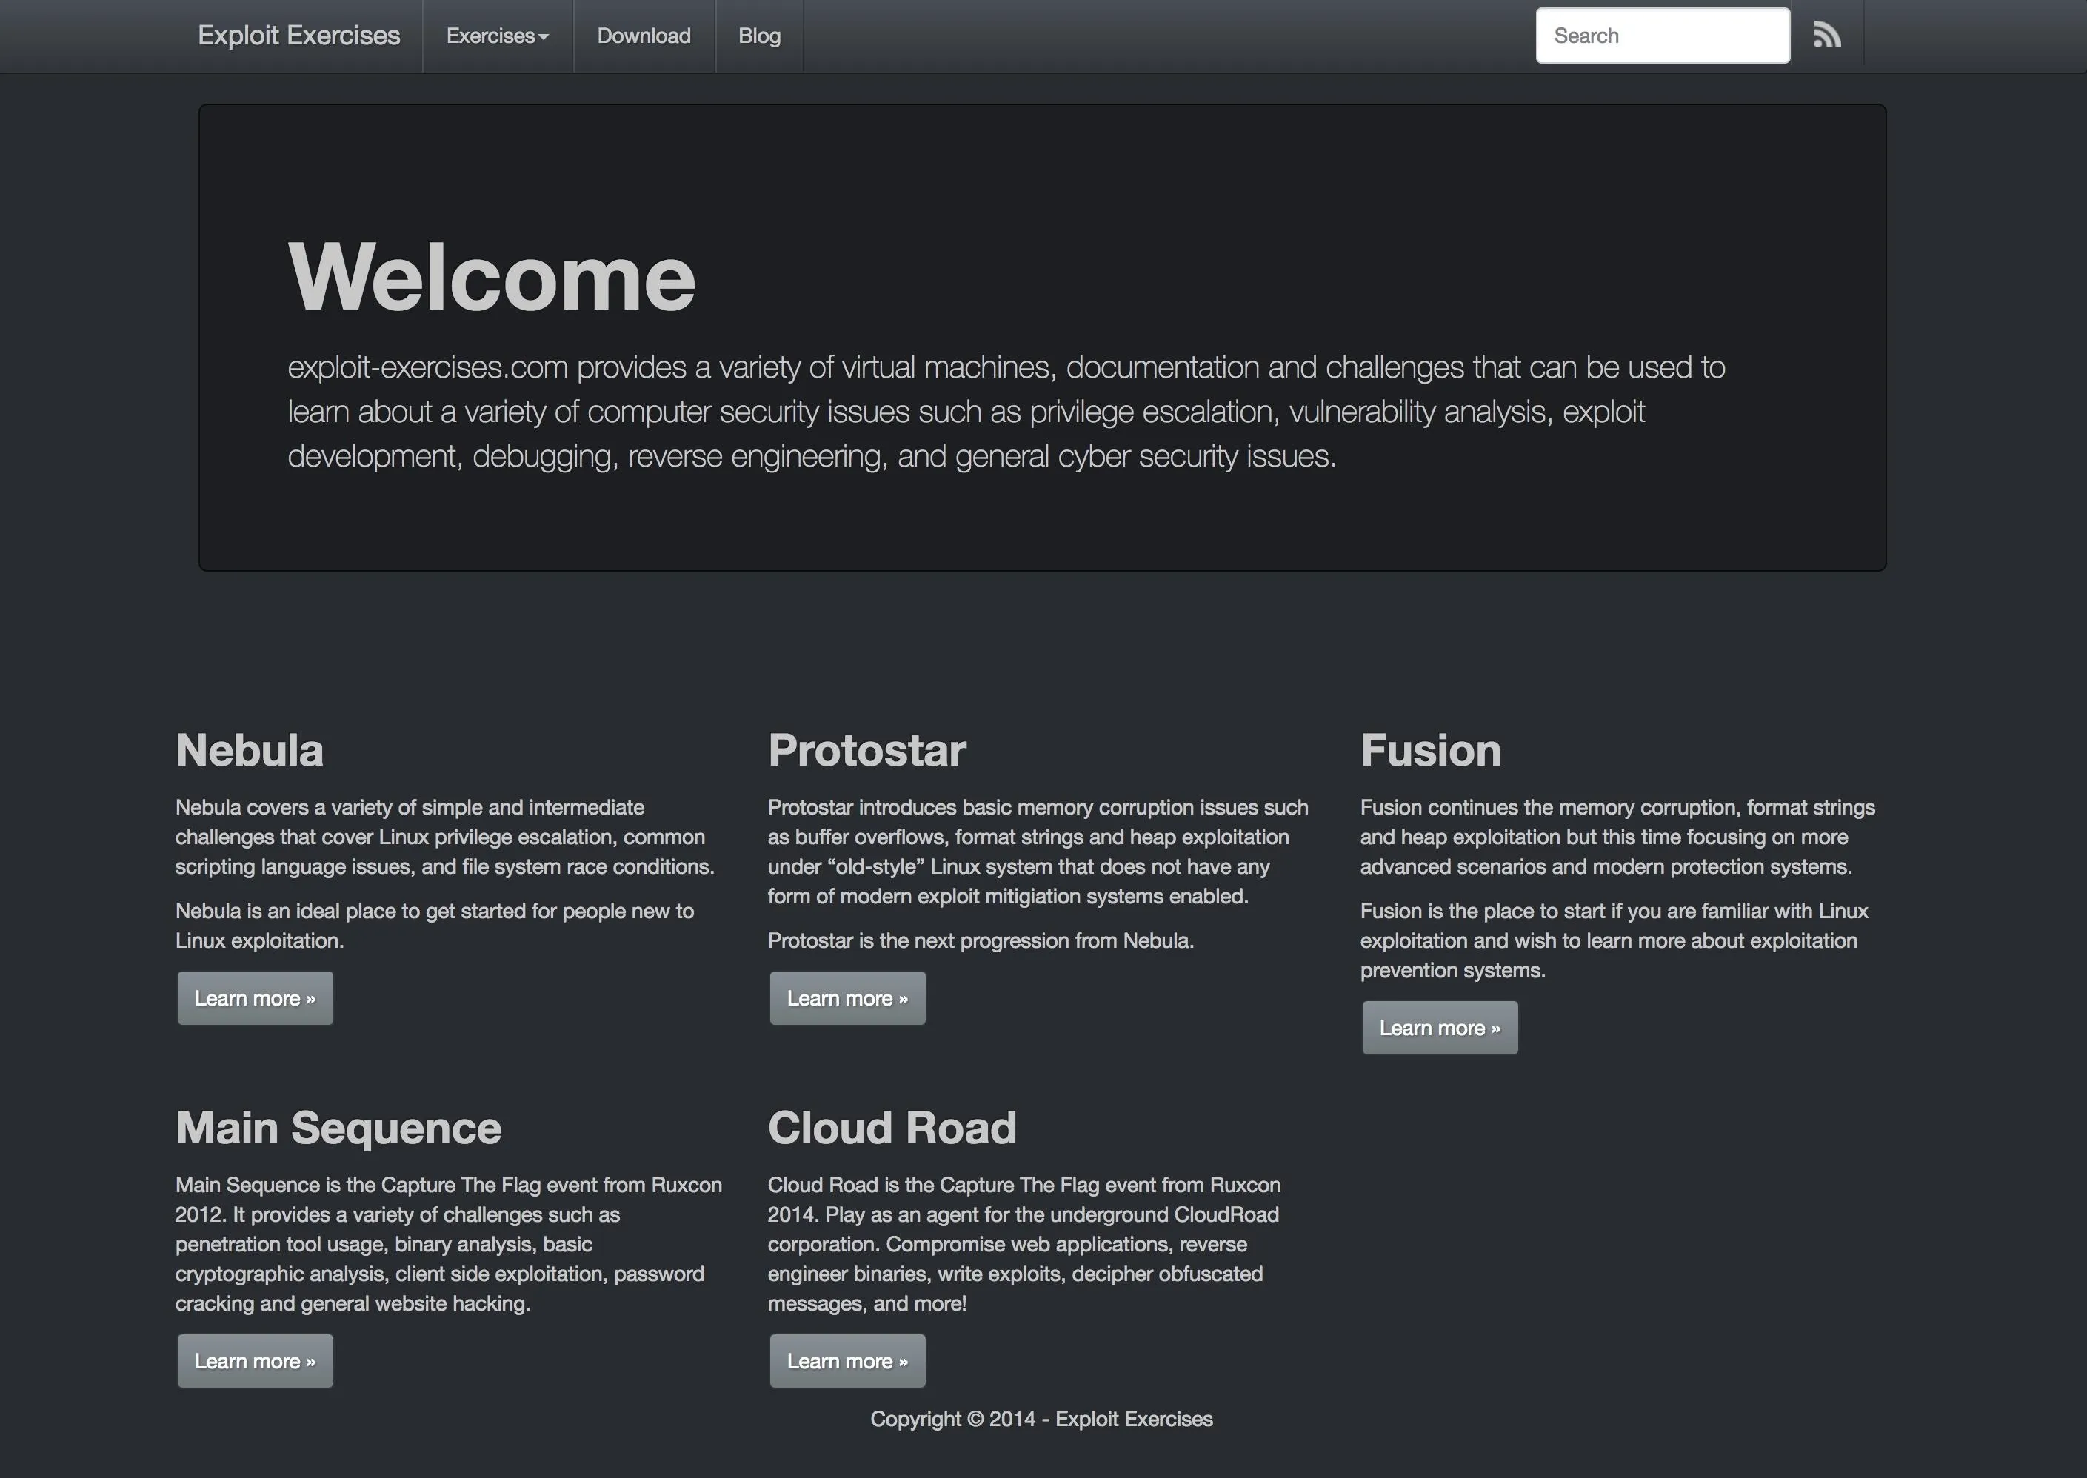The width and height of the screenshot is (2087, 1478).
Task: Open the Download page
Action: coord(644,36)
